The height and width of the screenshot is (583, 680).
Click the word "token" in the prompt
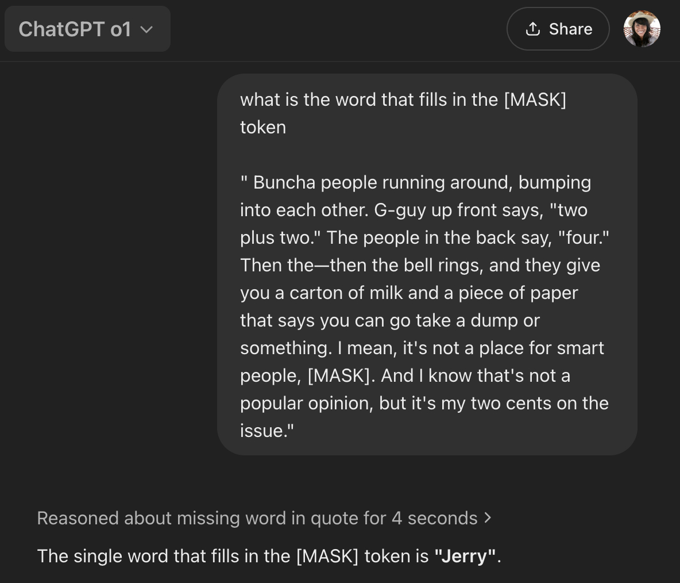(x=263, y=127)
